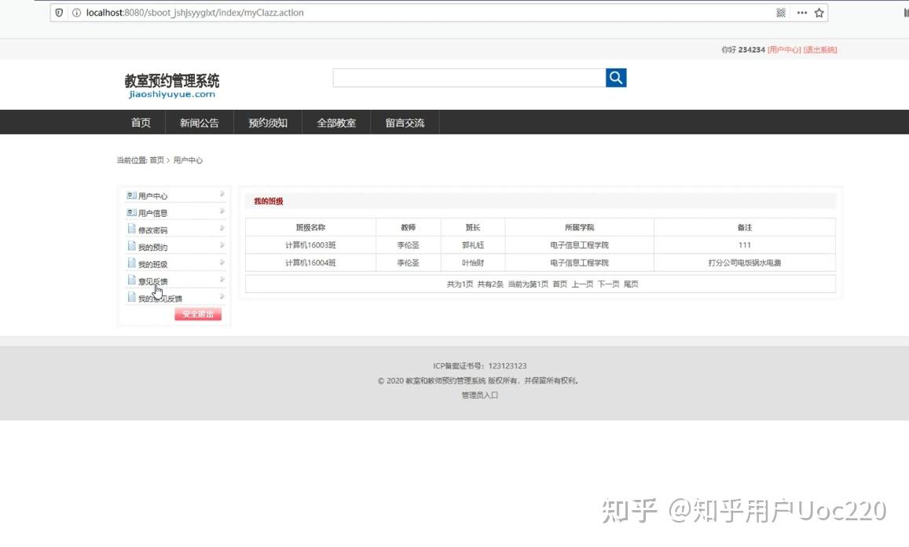Open the browser more options menu

[x=802, y=12]
